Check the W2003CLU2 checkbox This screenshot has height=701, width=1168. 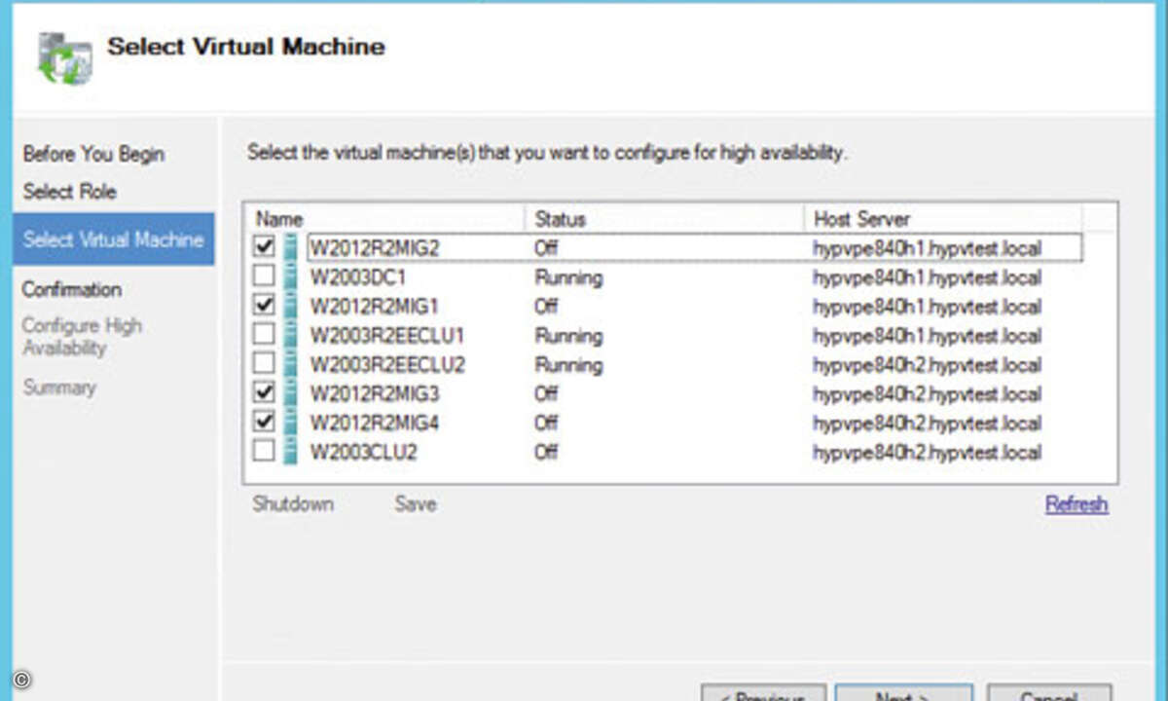click(264, 452)
